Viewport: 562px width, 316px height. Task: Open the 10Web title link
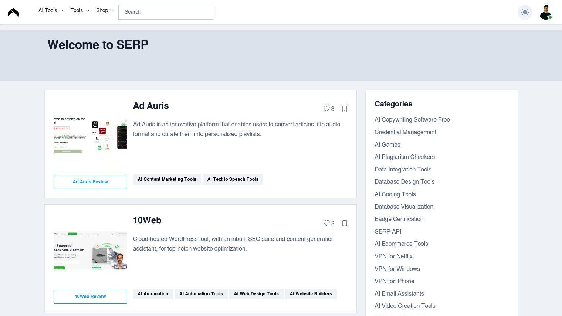pyautogui.click(x=147, y=221)
